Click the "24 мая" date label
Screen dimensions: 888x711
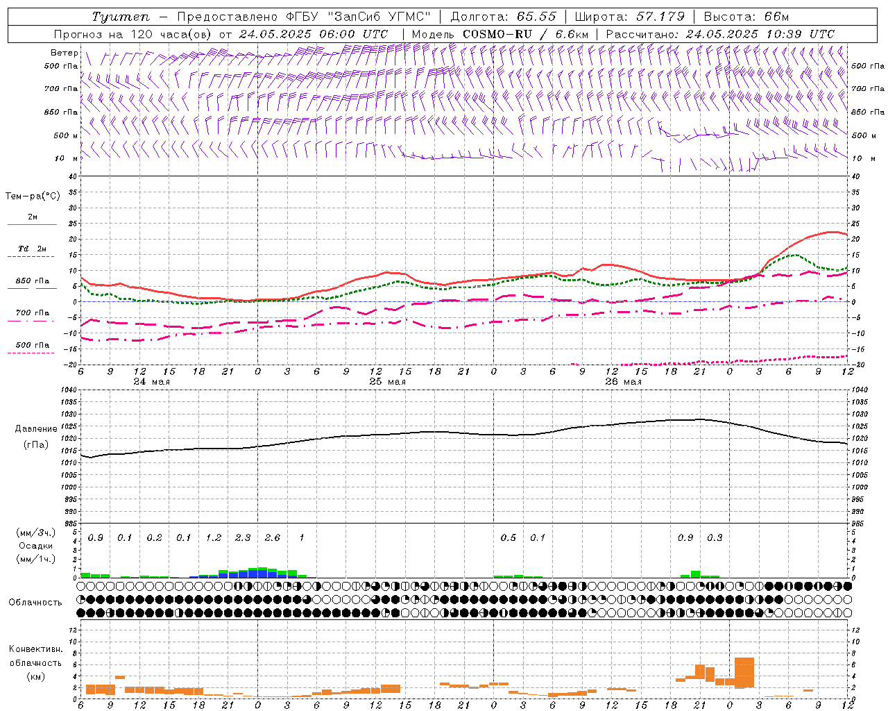tap(151, 382)
